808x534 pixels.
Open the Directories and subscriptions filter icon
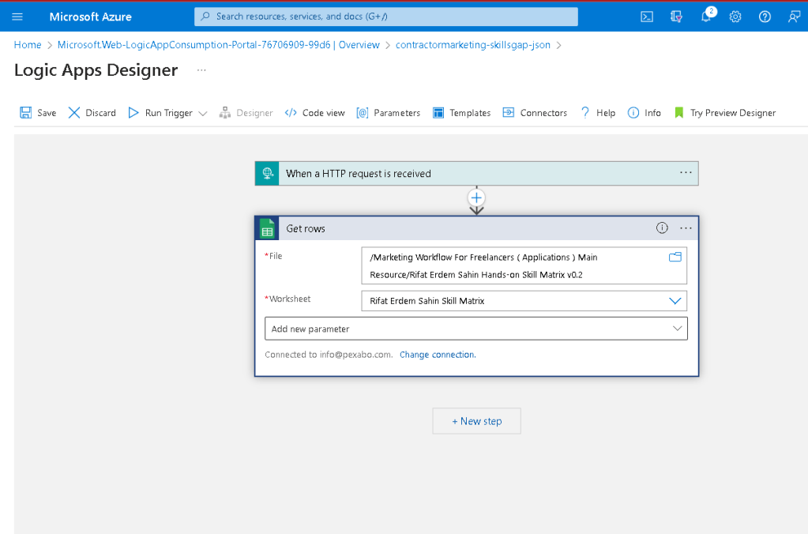[676, 17]
